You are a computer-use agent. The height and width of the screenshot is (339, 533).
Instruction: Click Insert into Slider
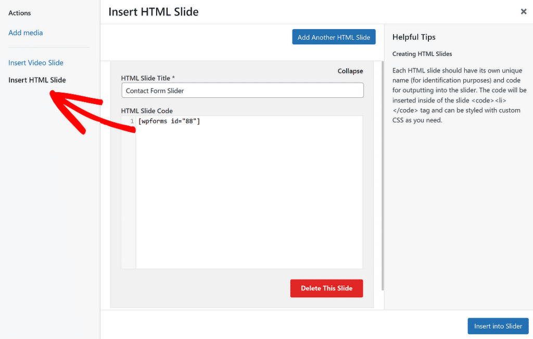498,325
